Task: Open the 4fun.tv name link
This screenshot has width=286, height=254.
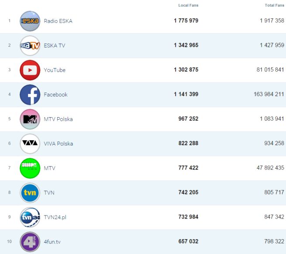Action: pyautogui.click(x=52, y=242)
